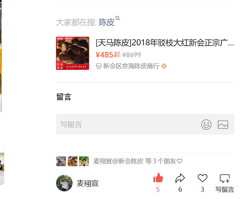
Task: Click the shop icon before 新会区京海陈皮商行
Action: click(99, 66)
